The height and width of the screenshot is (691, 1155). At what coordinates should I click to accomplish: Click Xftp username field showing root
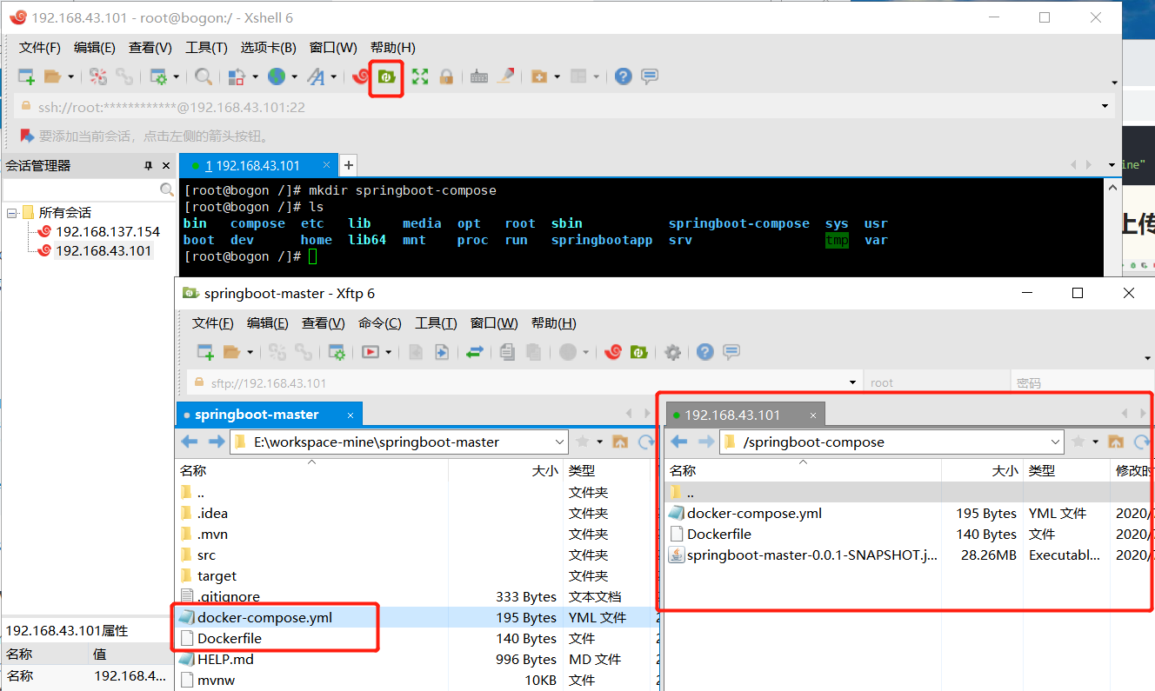tap(936, 382)
